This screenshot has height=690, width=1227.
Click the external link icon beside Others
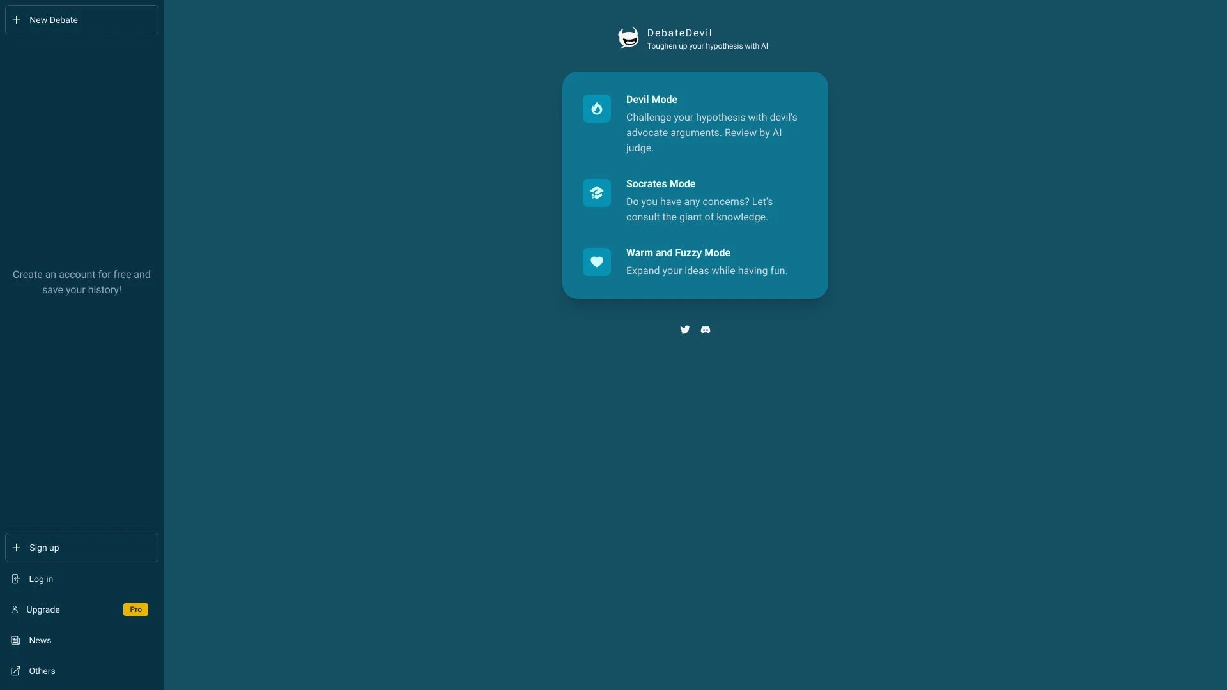15,671
